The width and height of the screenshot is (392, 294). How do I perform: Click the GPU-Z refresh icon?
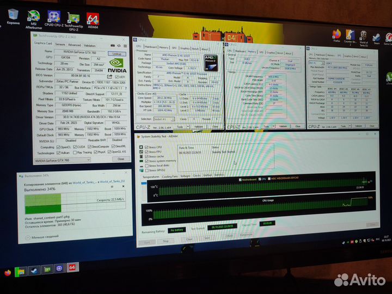(119, 46)
